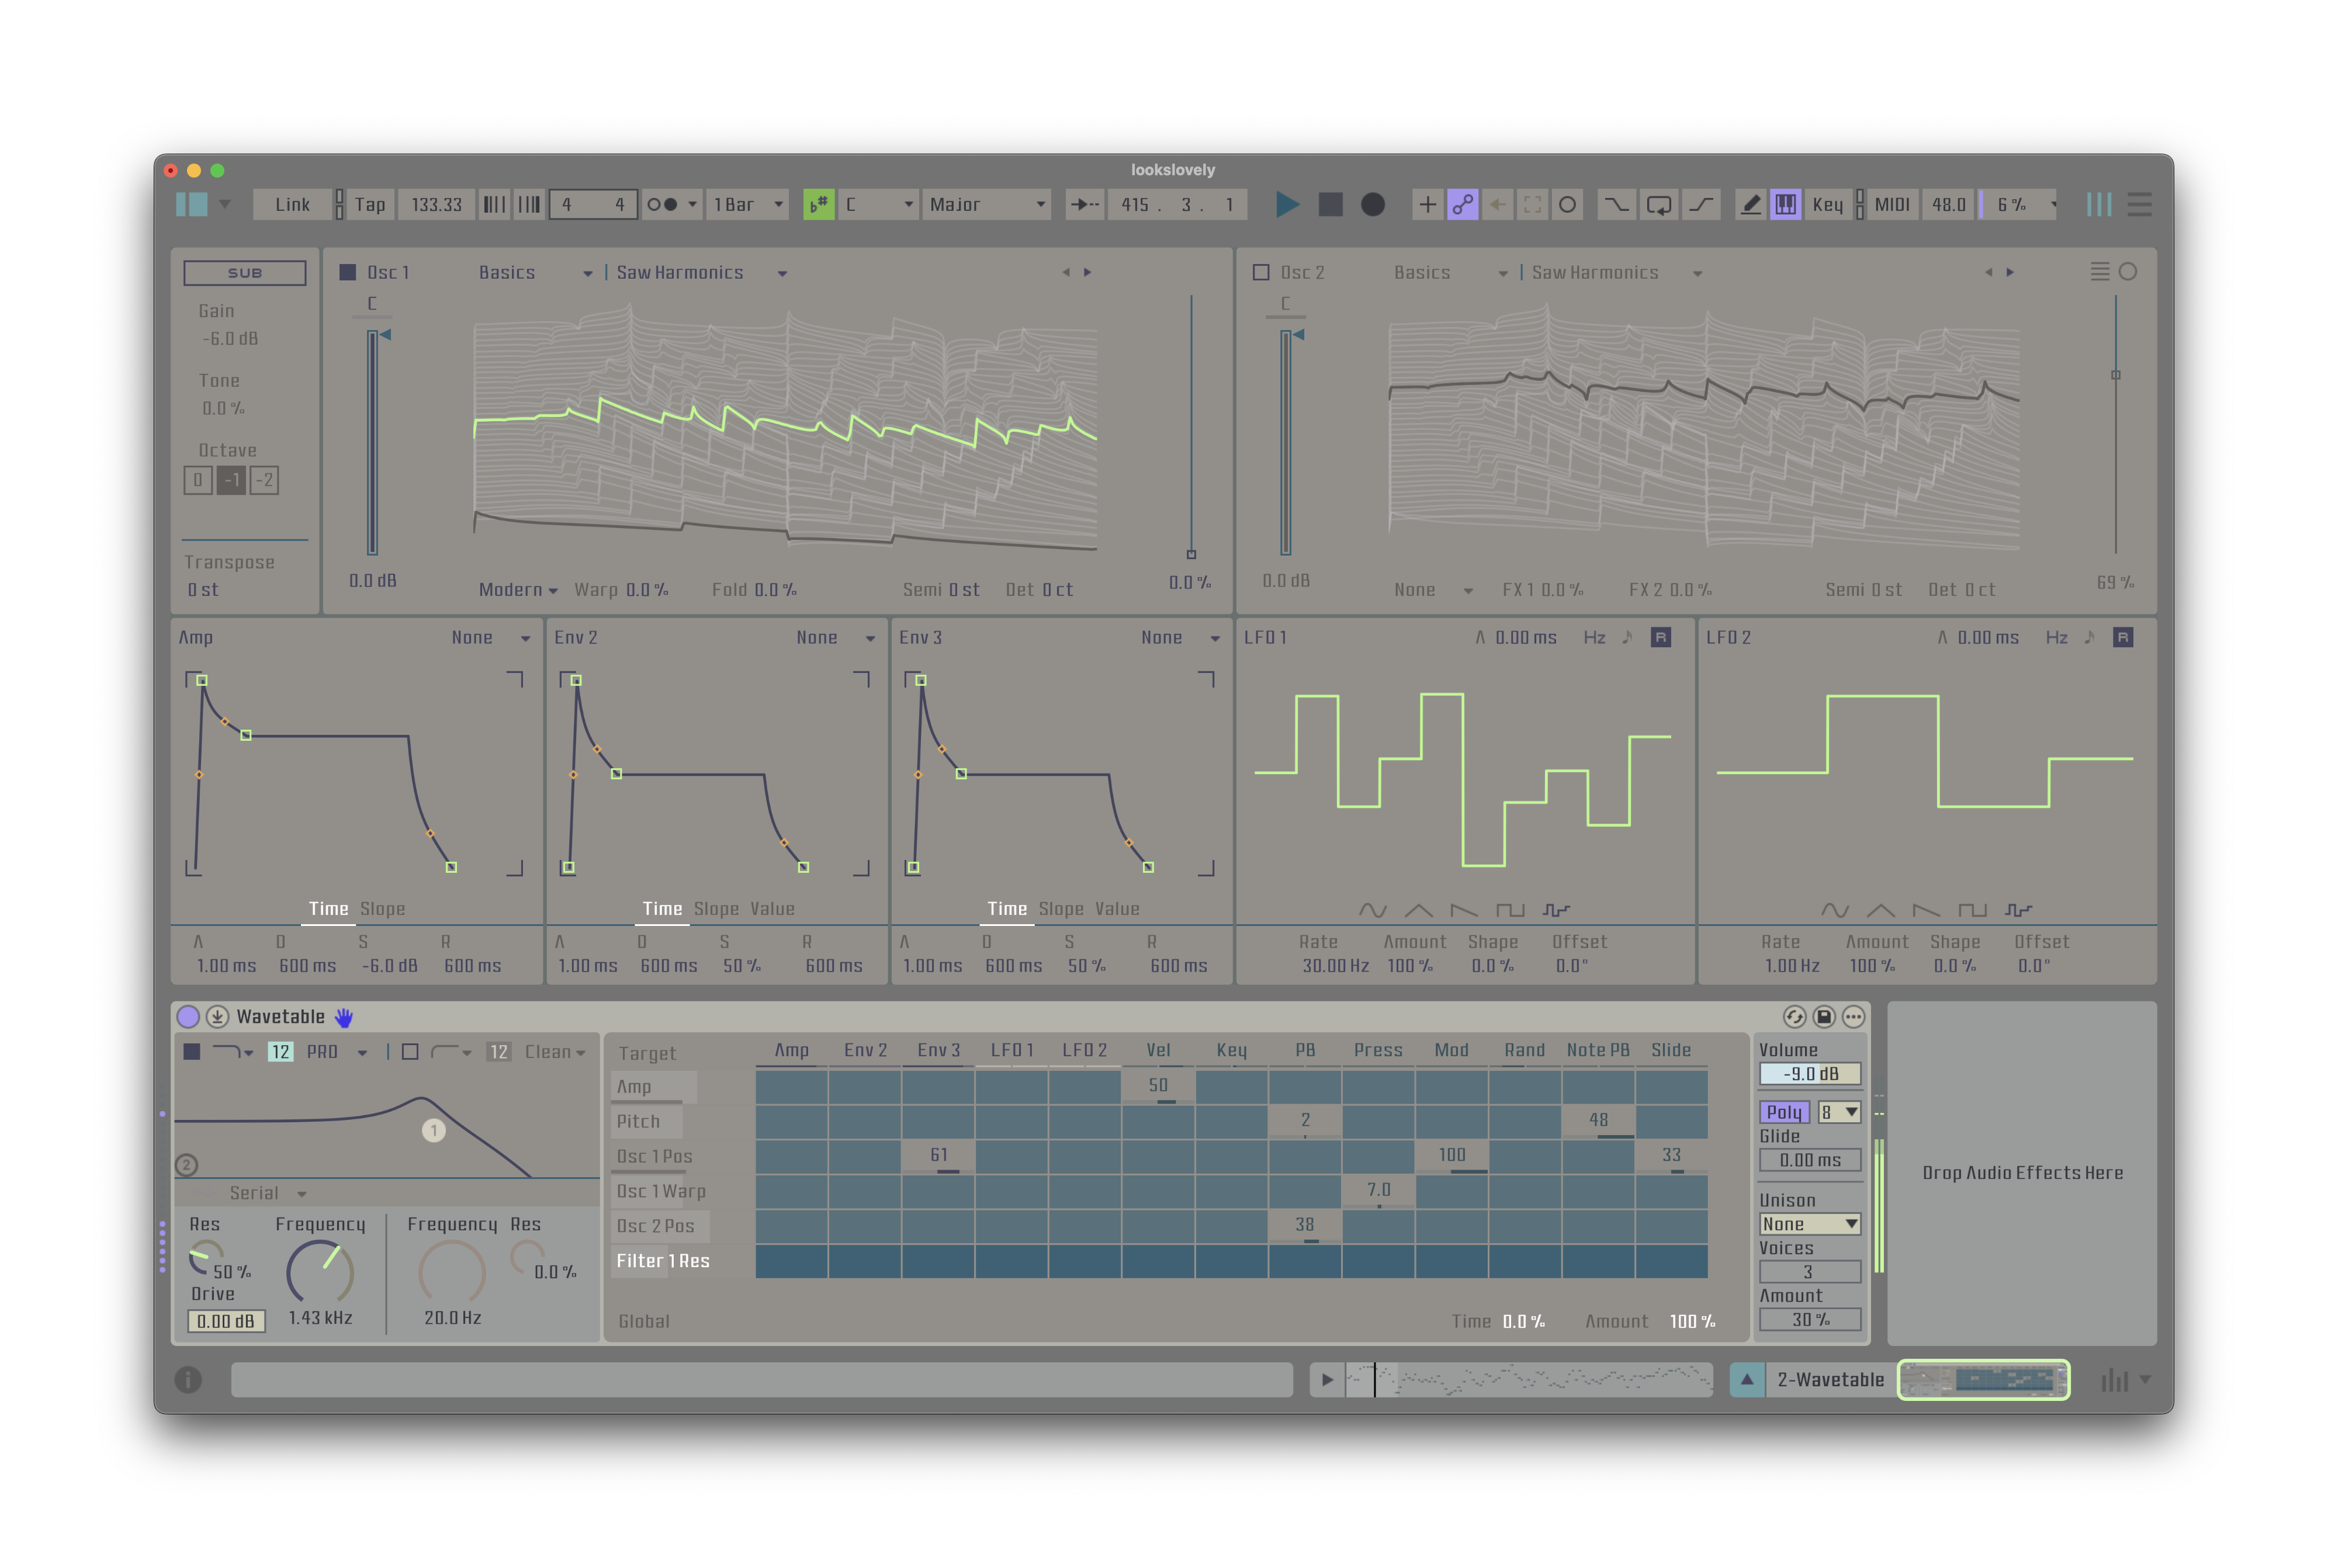Open the Unison mode dropdown showing None

coord(1809,1223)
